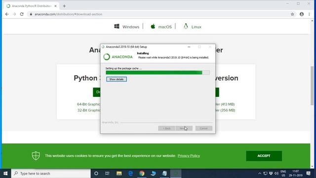Image resolution: width=316 pixels, height=178 pixels.
Task: Open the Privacy Policy link
Action: pyautogui.click(x=189, y=156)
